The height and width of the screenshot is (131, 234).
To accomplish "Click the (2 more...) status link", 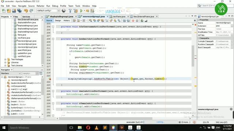I will (x=186, y=122).
